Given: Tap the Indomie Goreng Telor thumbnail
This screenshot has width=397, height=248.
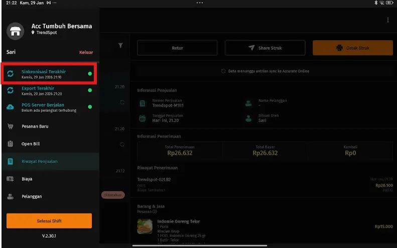Looking at the screenshot, I should (x=145, y=226).
